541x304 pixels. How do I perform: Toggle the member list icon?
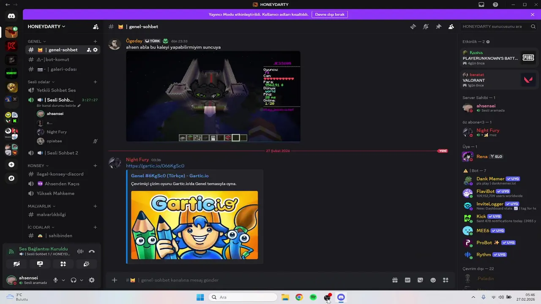point(451,27)
